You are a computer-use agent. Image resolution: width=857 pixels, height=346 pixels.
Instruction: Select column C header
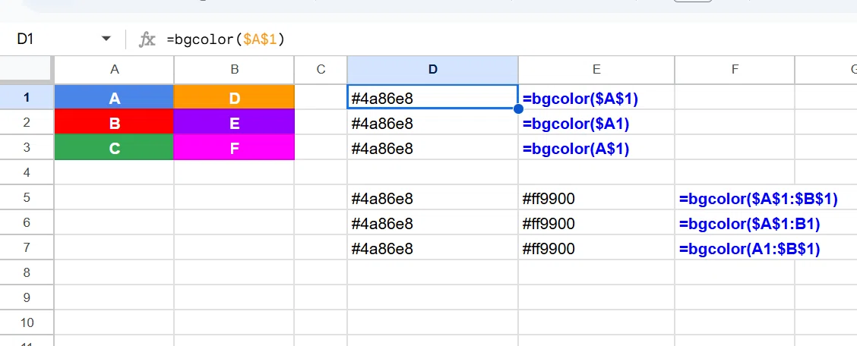321,70
